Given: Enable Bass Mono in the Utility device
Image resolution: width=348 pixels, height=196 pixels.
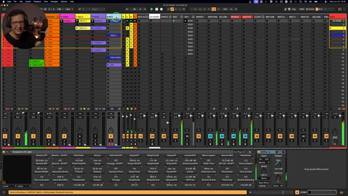Looking at the screenshot, I should click(264, 183).
